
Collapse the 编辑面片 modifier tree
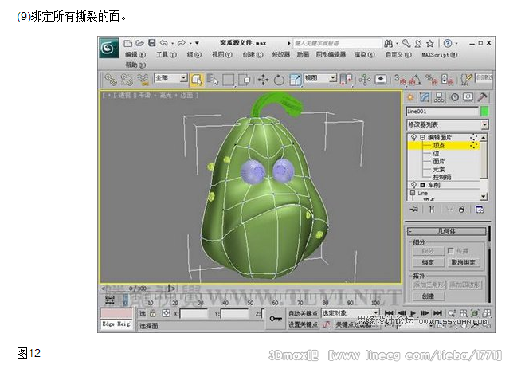[x=422, y=137]
